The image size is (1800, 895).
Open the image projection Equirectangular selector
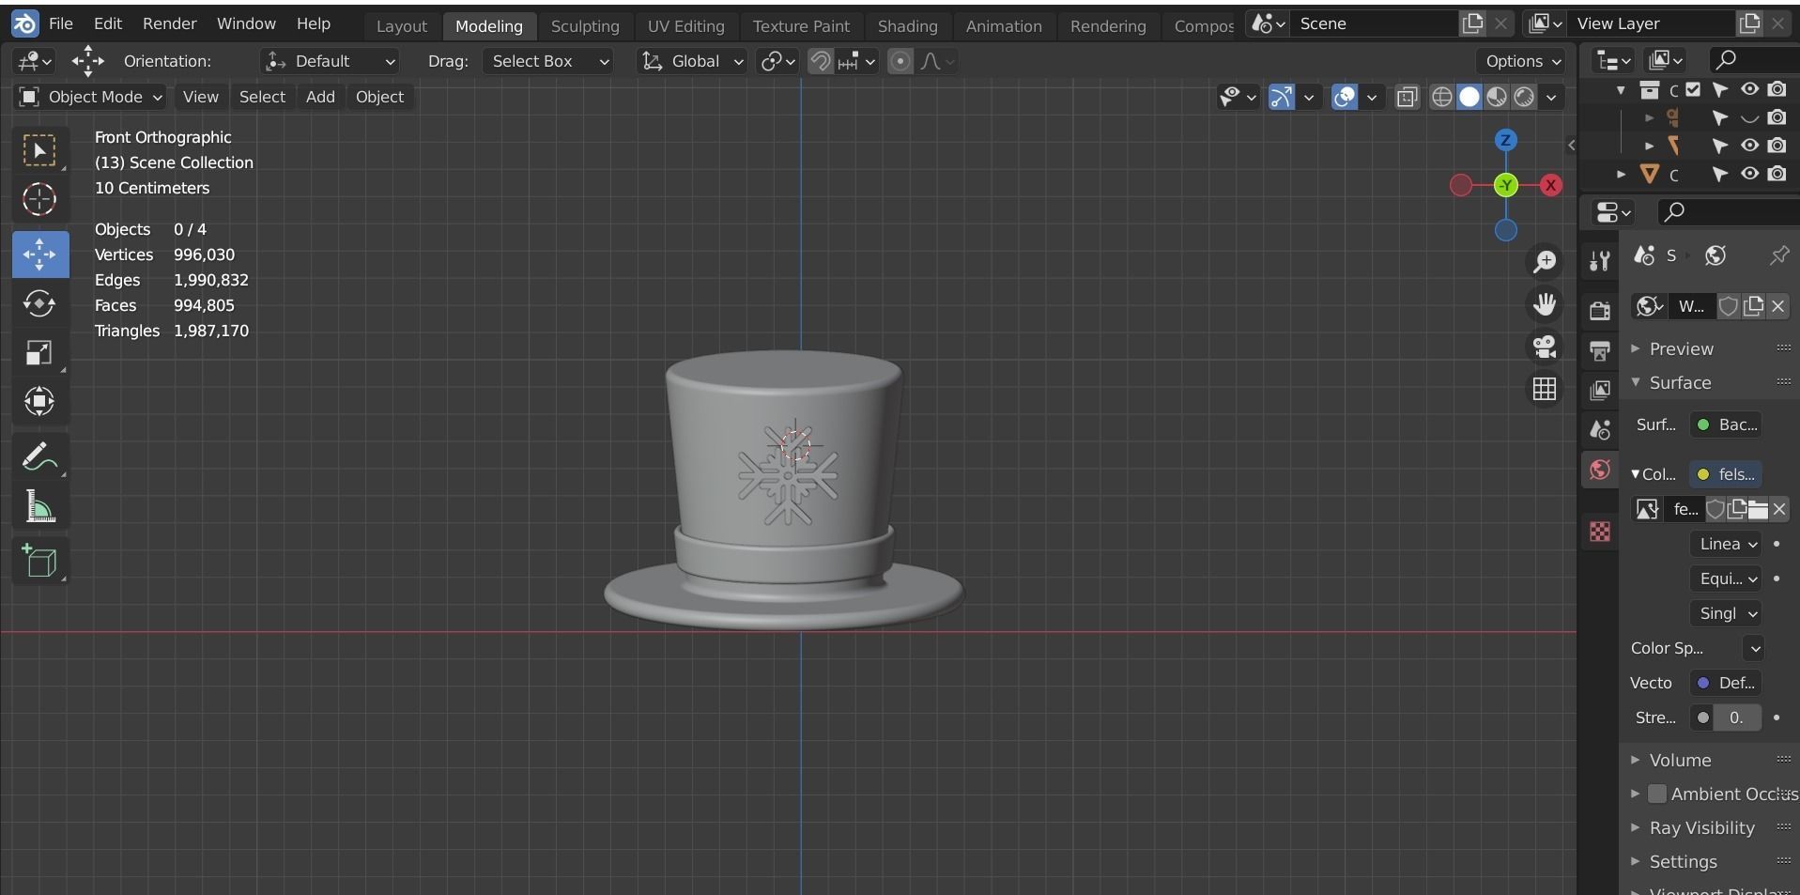(x=1726, y=579)
